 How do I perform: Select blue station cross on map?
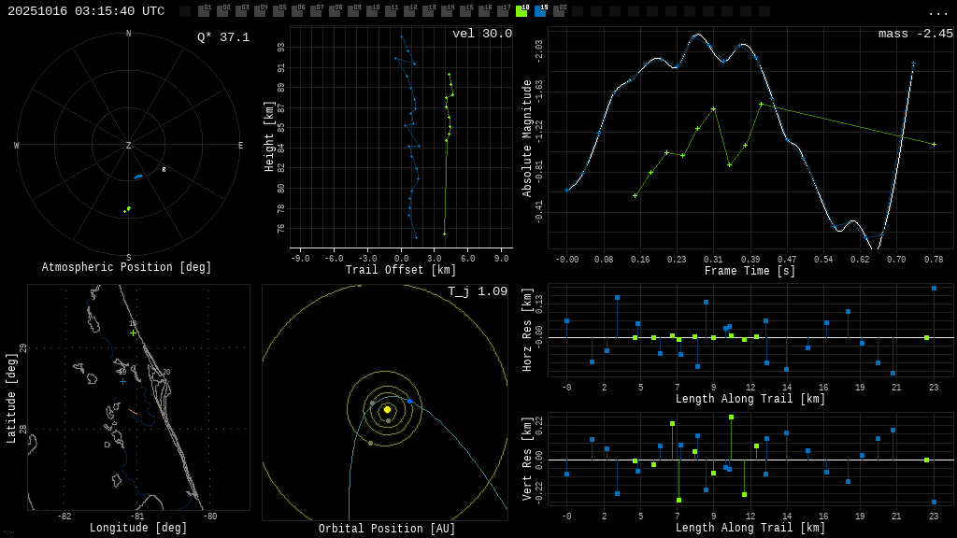(122, 381)
